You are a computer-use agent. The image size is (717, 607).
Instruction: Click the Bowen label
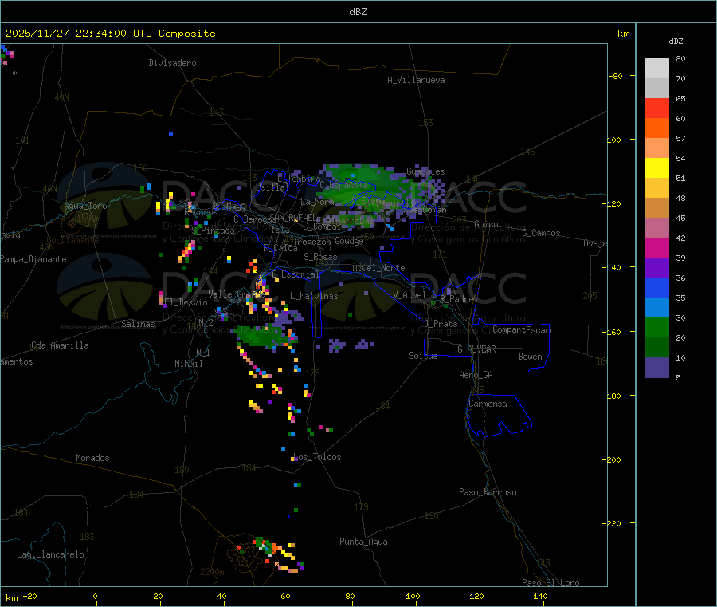(x=531, y=357)
